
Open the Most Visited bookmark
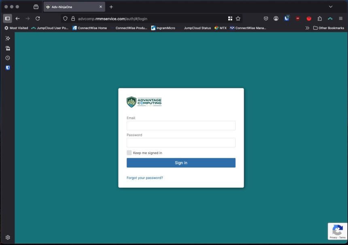[16, 28]
